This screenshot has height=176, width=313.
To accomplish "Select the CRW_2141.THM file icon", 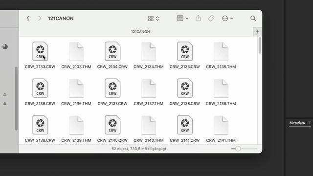I will point(221,125).
